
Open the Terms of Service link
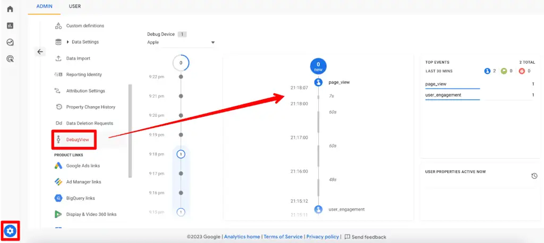coord(283,237)
